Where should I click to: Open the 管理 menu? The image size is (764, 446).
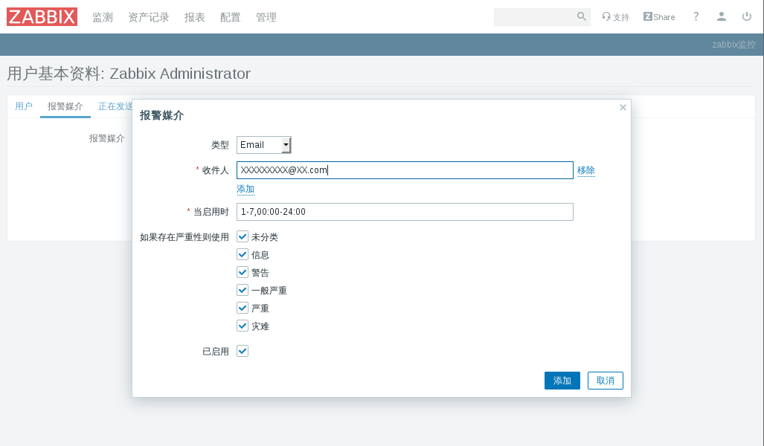coord(266,18)
